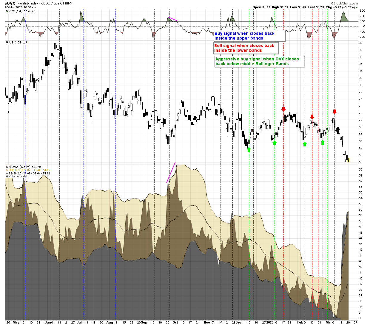
Task: Select the middle red down arrow
Action: (x=312, y=117)
